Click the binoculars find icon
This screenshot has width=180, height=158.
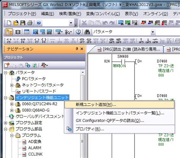(87, 32)
